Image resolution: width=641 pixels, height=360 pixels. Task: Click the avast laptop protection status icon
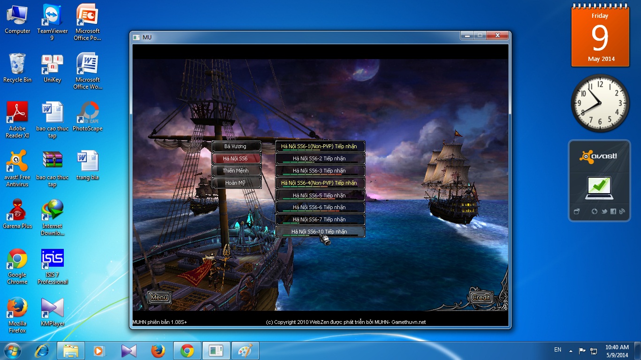click(x=598, y=188)
